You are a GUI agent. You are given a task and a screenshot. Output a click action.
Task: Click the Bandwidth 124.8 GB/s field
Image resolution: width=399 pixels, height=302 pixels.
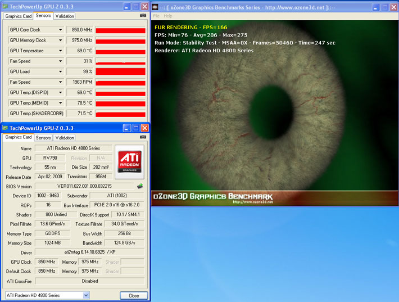click(124, 243)
